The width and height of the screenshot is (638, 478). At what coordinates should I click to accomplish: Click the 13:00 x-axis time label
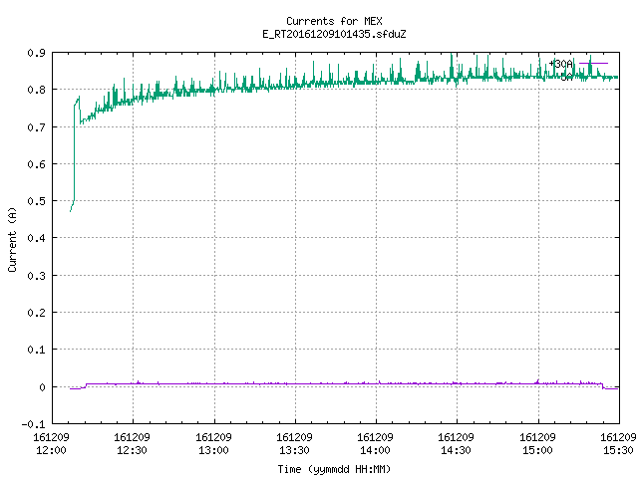pos(213,450)
